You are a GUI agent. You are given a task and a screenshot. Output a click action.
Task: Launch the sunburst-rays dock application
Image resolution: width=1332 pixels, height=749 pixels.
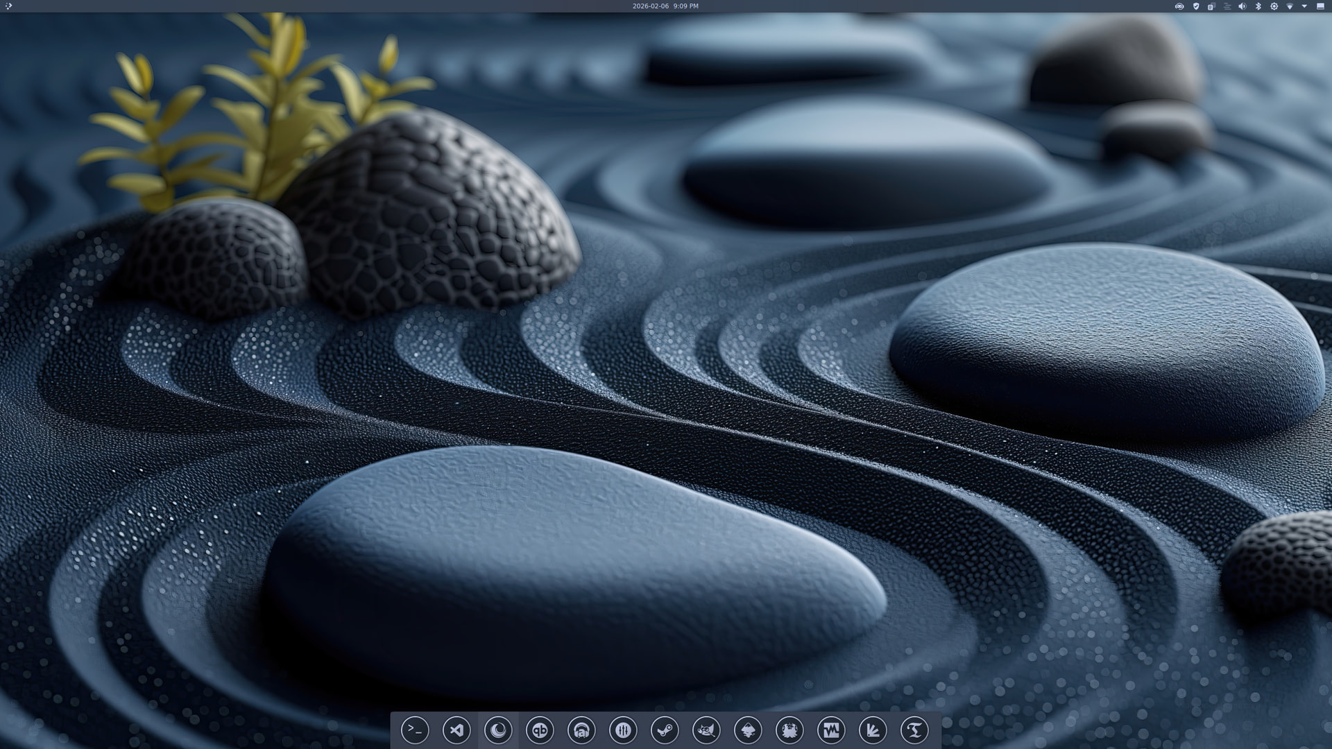tap(873, 730)
